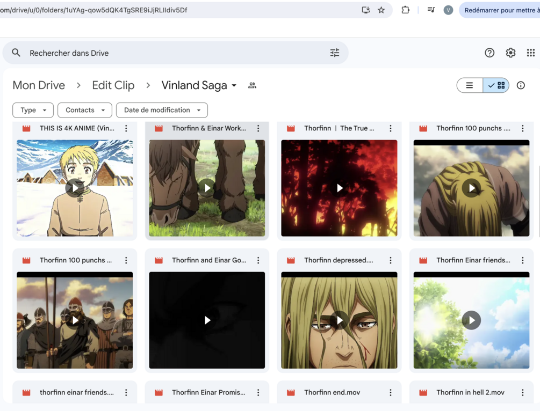Show shared folder people icon next to Vinland Saga
The width and height of the screenshot is (540, 411).
pos(252,85)
